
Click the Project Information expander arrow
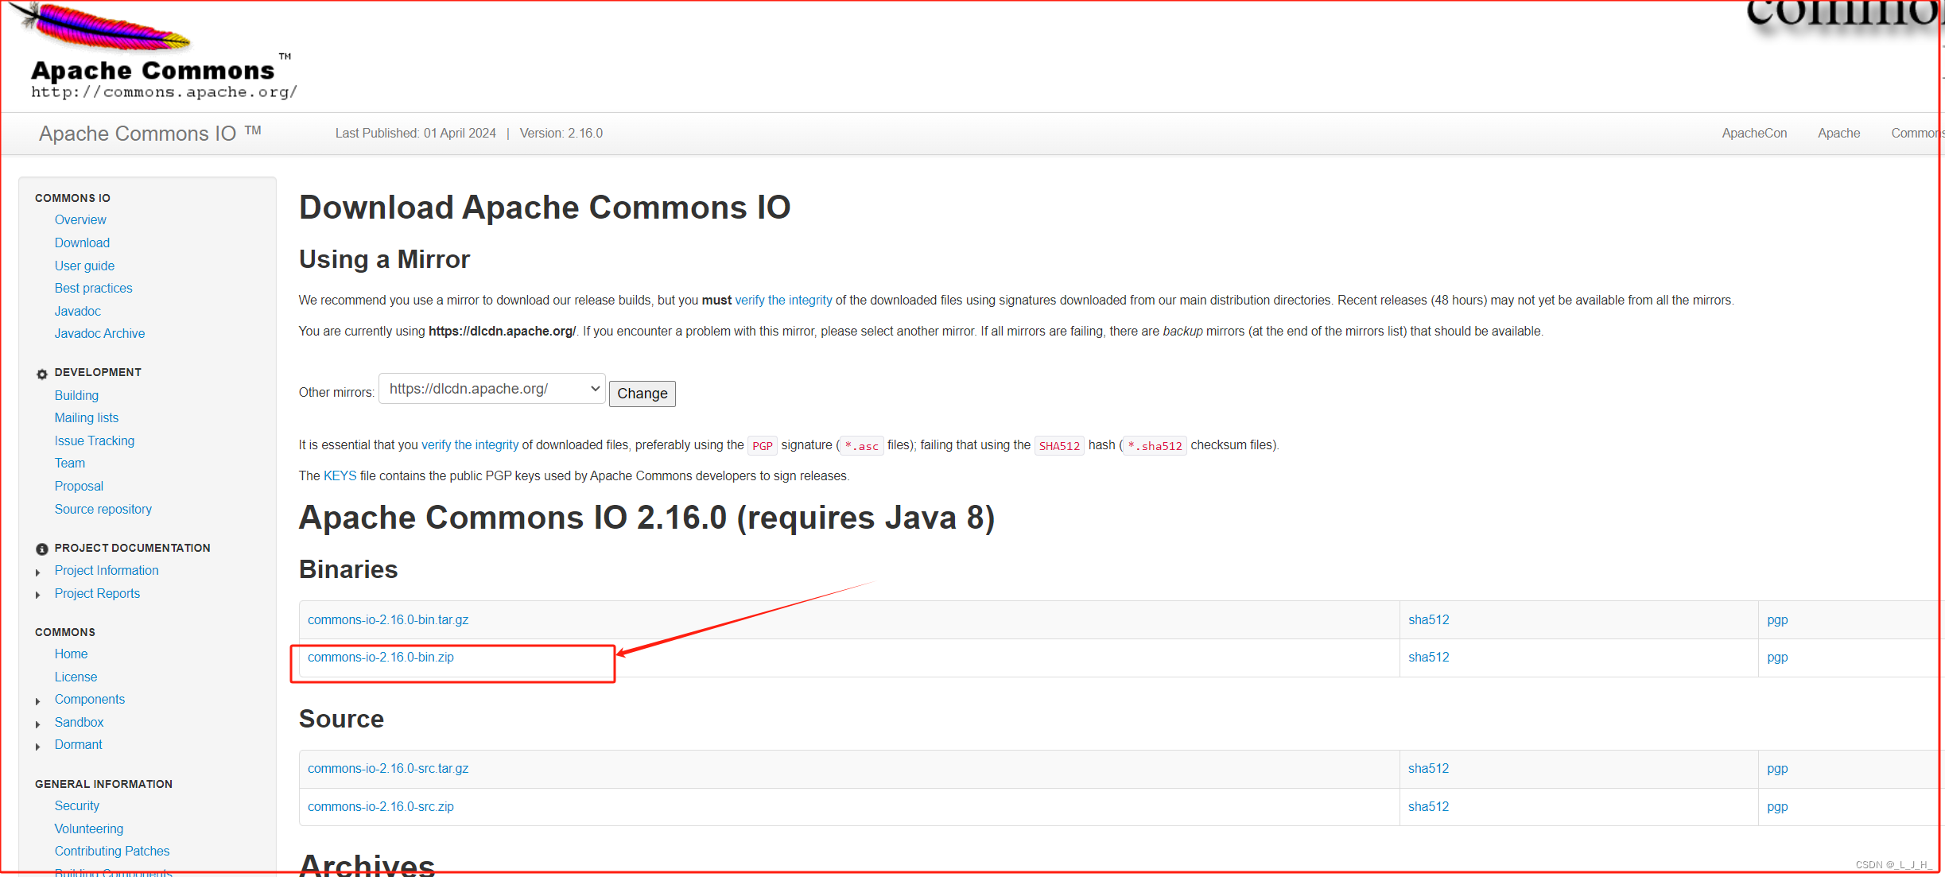coord(38,571)
